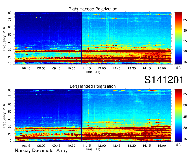Click the 08:15 time tick under Right Handed plot
Viewport: 190px width, 154px height.
(26, 68)
